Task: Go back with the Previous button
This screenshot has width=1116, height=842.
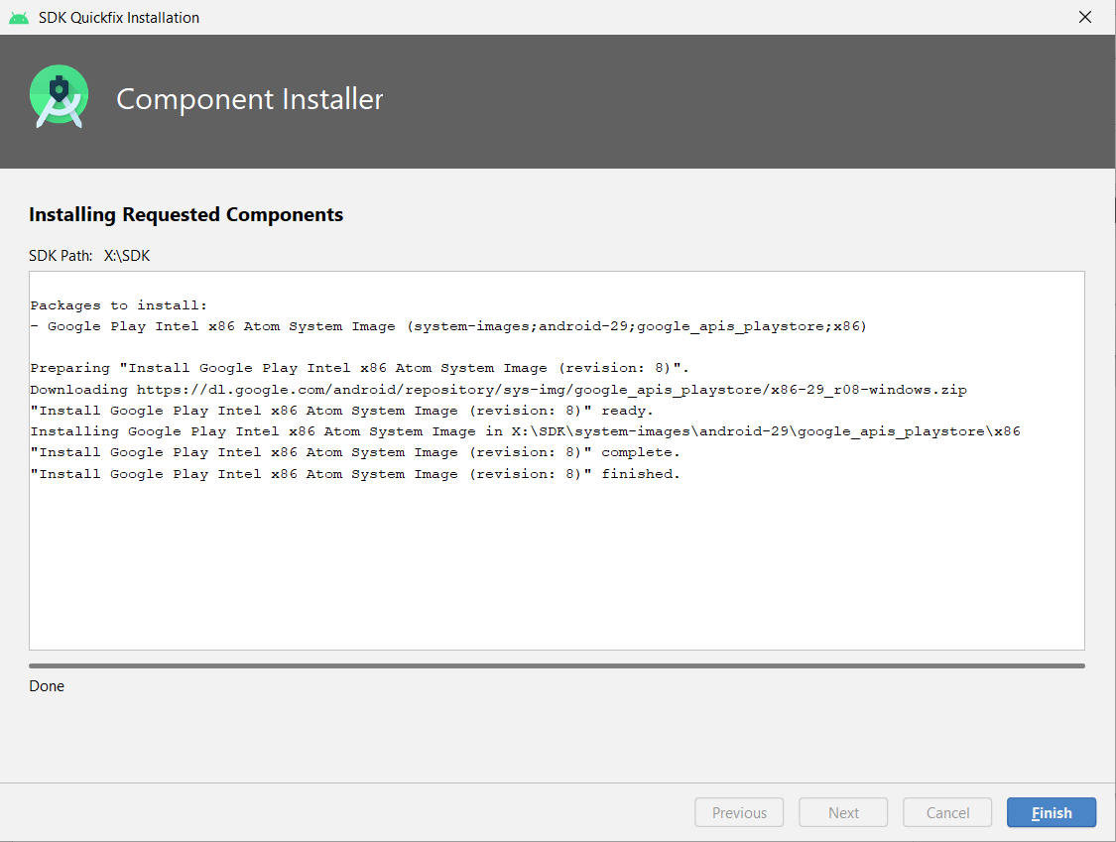Action: 739,813
